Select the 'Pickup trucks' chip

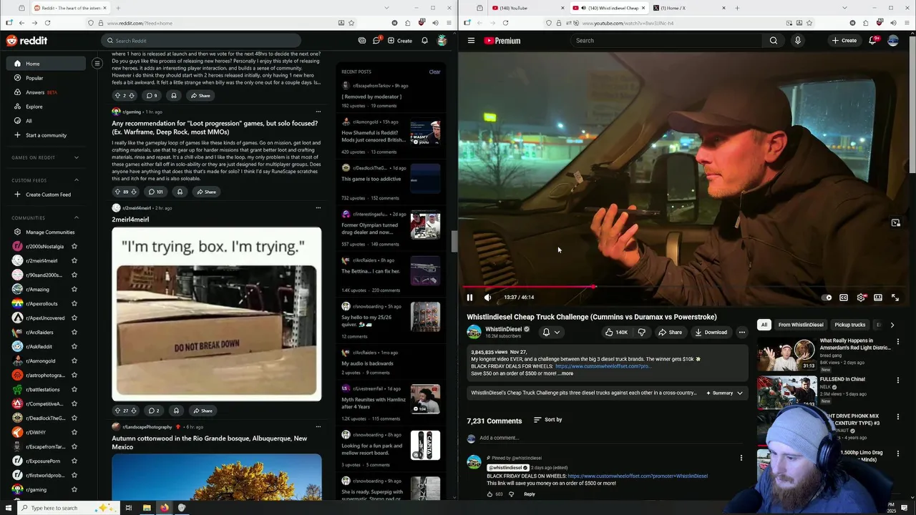point(849,325)
